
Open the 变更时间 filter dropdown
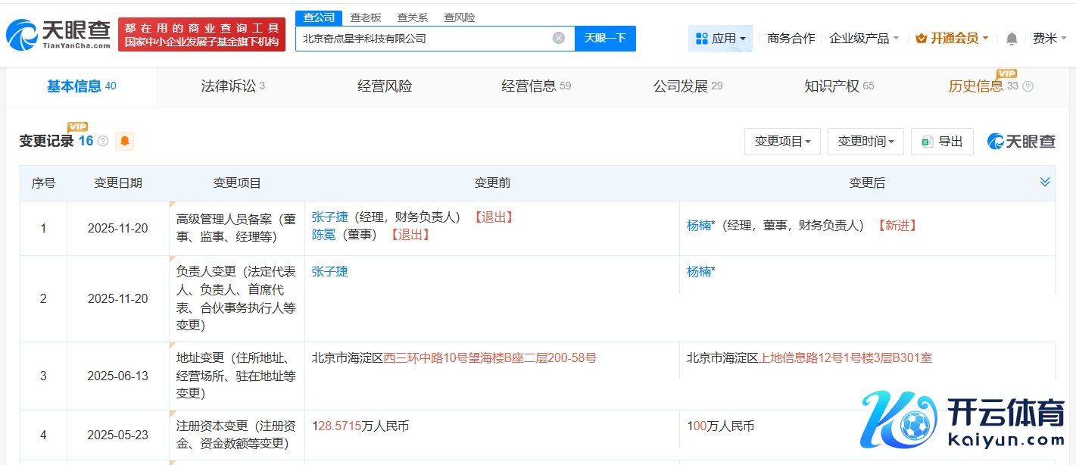coord(865,142)
